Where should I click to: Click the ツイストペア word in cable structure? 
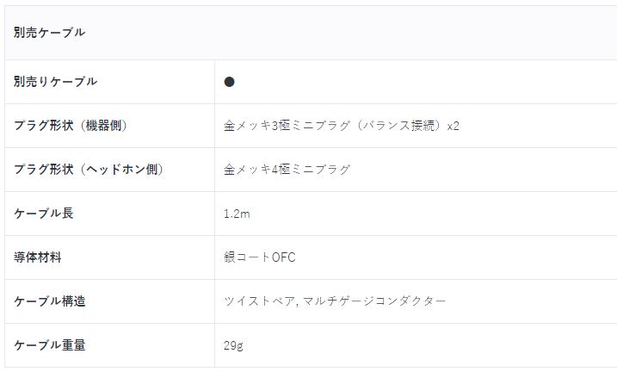(259, 301)
